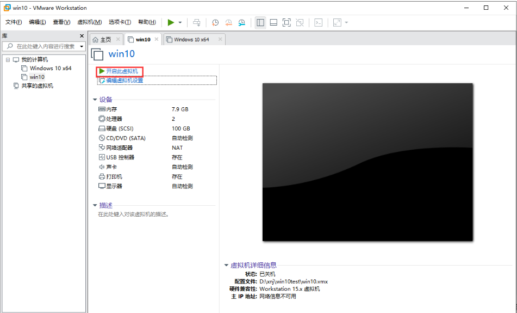Close the Windows 10 x64 tab
This screenshot has height=313, width=517.
point(220,39)
